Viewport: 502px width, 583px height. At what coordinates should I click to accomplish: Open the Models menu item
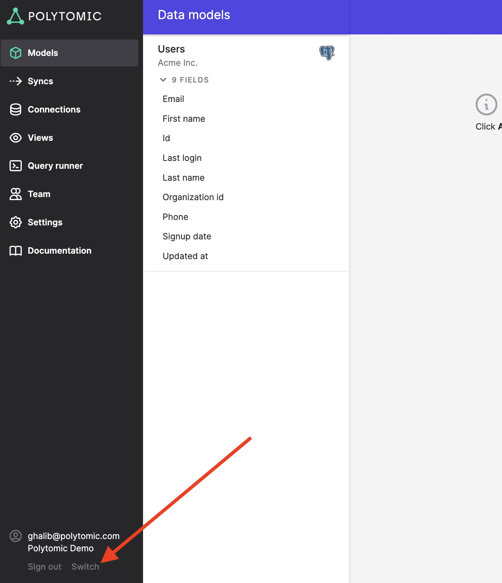(69, 53)
